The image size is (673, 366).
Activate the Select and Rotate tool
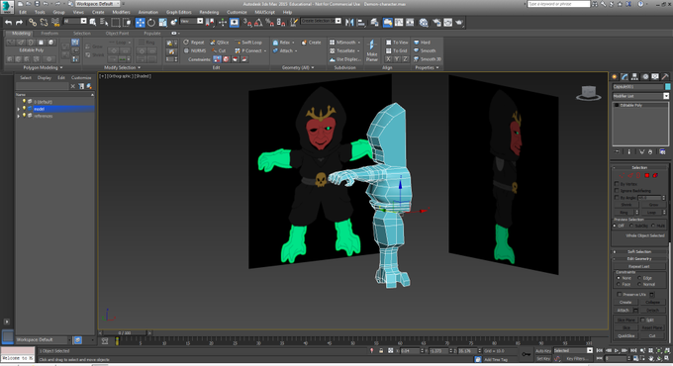pos(151,23)
